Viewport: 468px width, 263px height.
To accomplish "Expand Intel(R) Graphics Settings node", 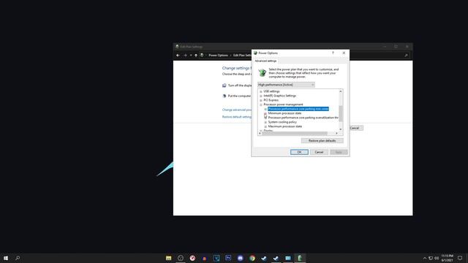I will point(261,96).
